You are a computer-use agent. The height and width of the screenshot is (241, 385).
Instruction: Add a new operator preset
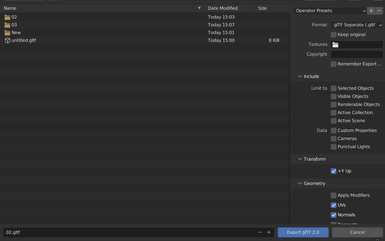tap(371, 10)
